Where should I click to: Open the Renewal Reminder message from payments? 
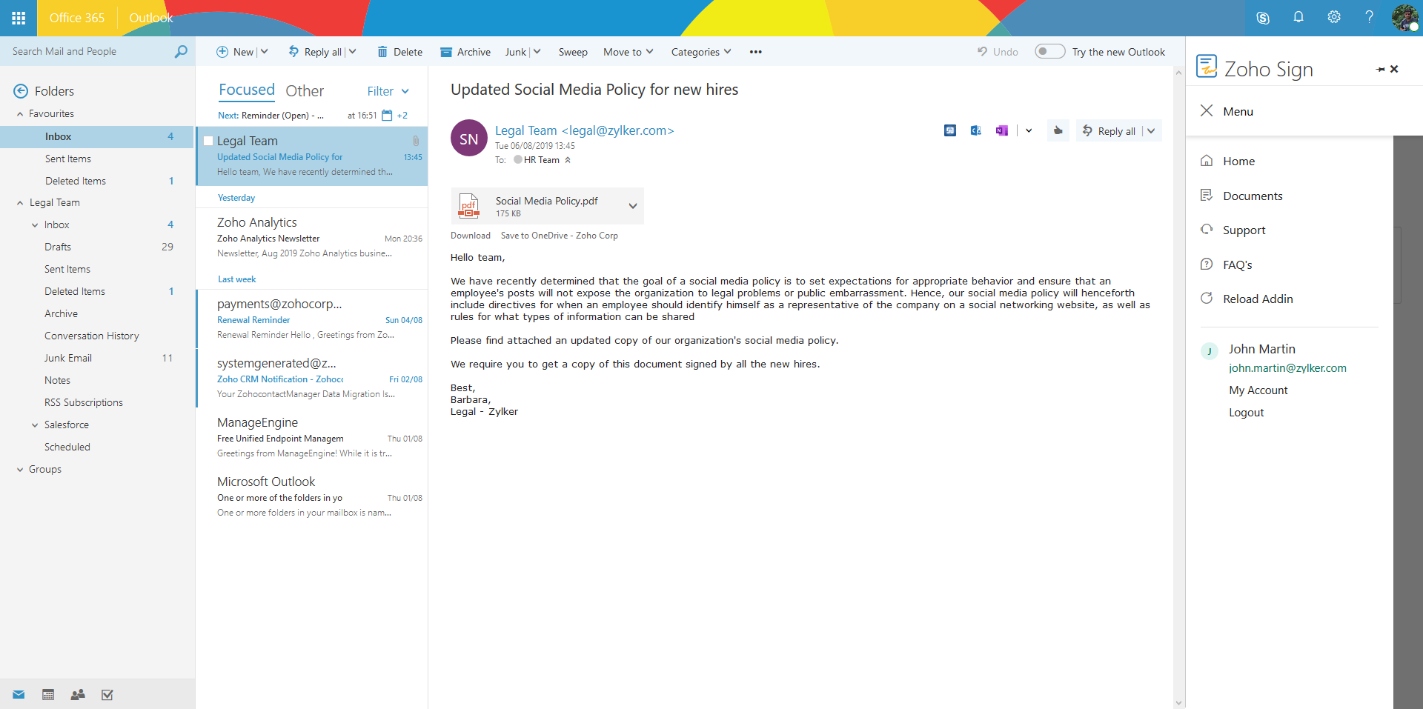tap(312, 319)
